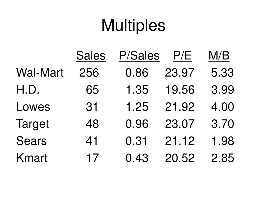
Task: Click the H.D. row label
Action: (x=28, y=90)
